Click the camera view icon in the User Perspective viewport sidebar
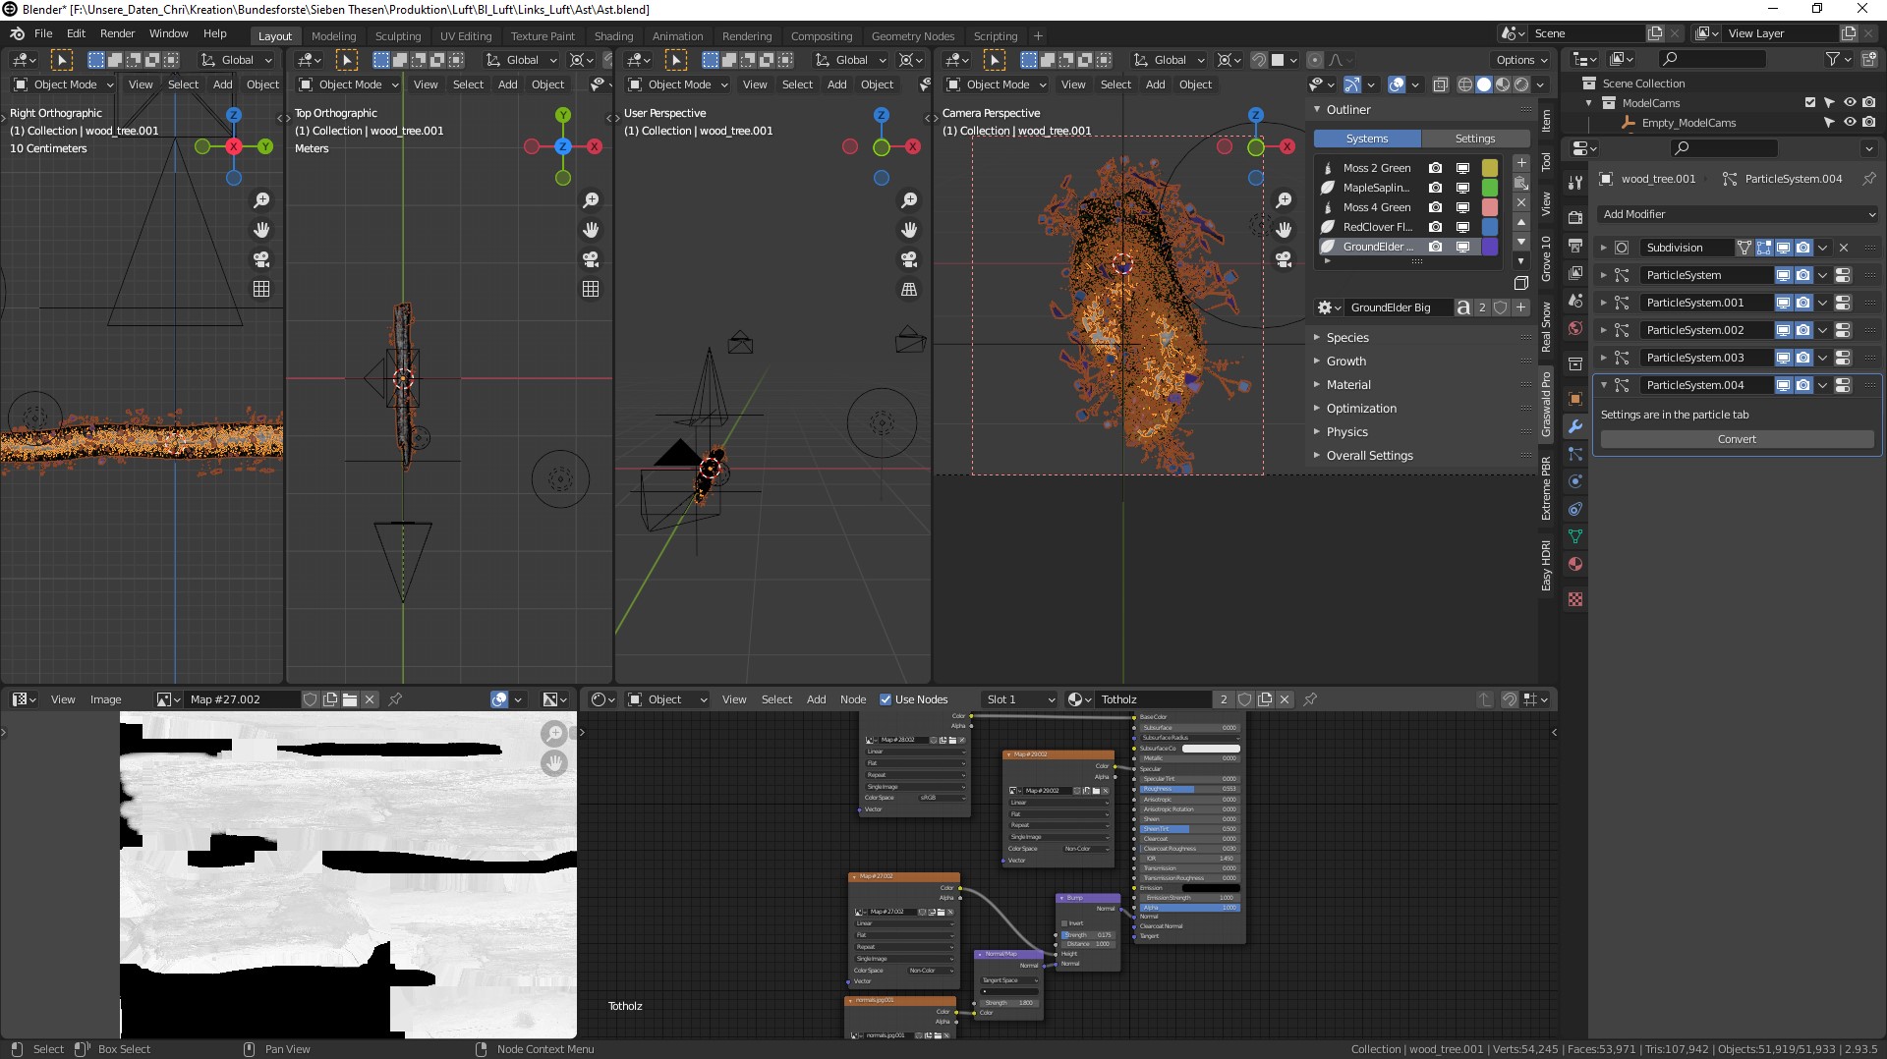This screenshot has width=1887, height=1059. (x=909, y=259)
